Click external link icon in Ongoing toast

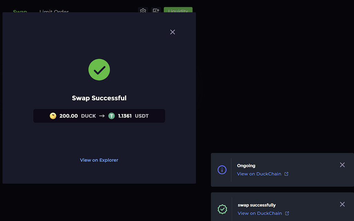point(286,174)
